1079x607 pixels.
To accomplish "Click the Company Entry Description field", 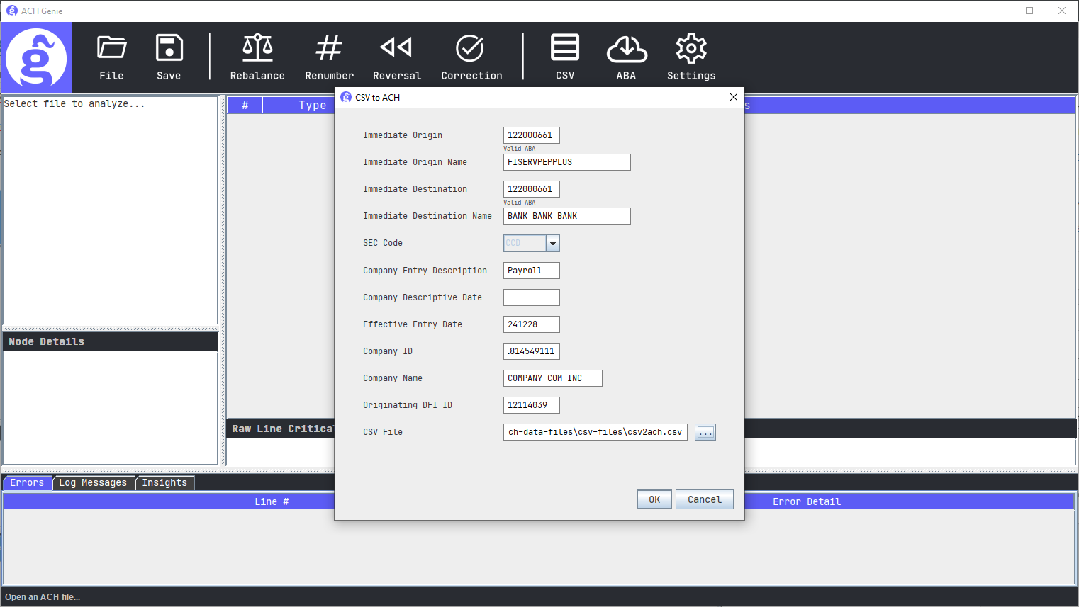I will 532,271.
